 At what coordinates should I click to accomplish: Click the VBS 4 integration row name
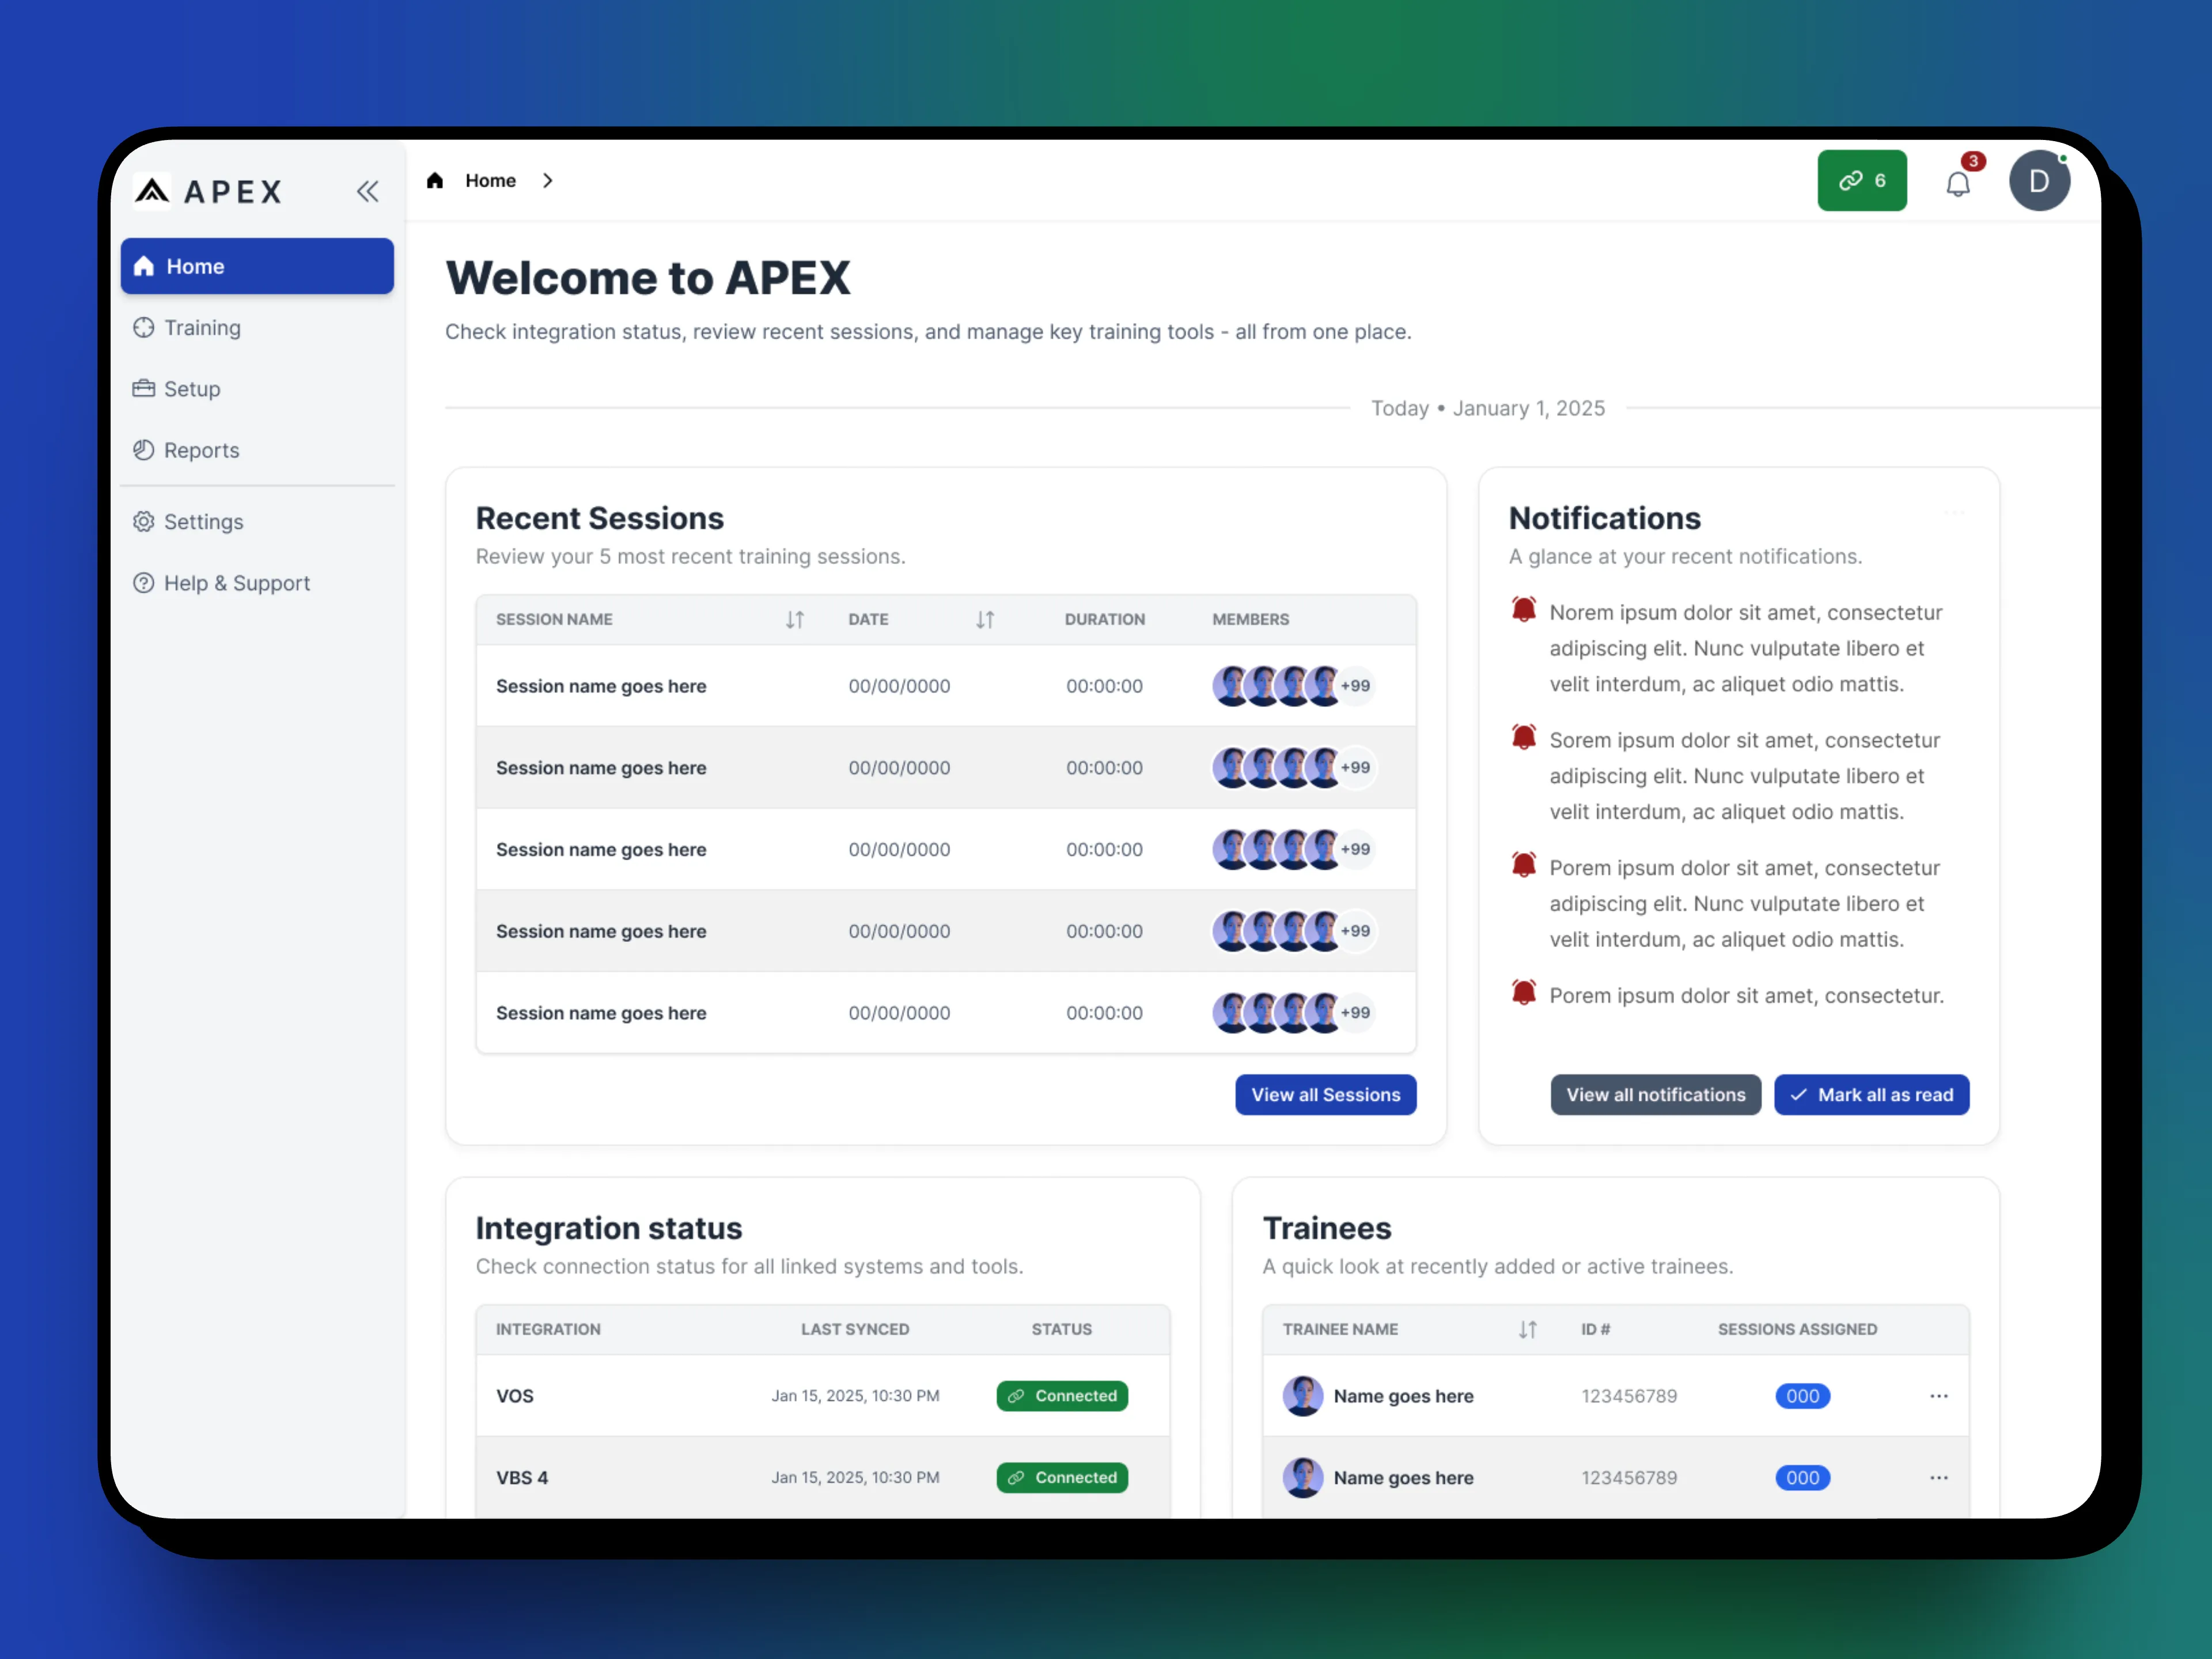point(522,1479)
